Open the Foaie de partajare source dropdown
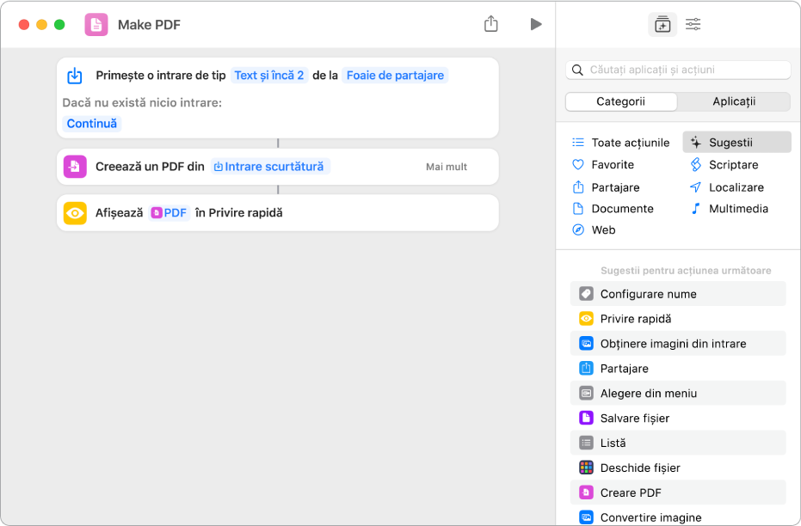The width and height of the screenshot is (801, 526). (x=395, y=75)
